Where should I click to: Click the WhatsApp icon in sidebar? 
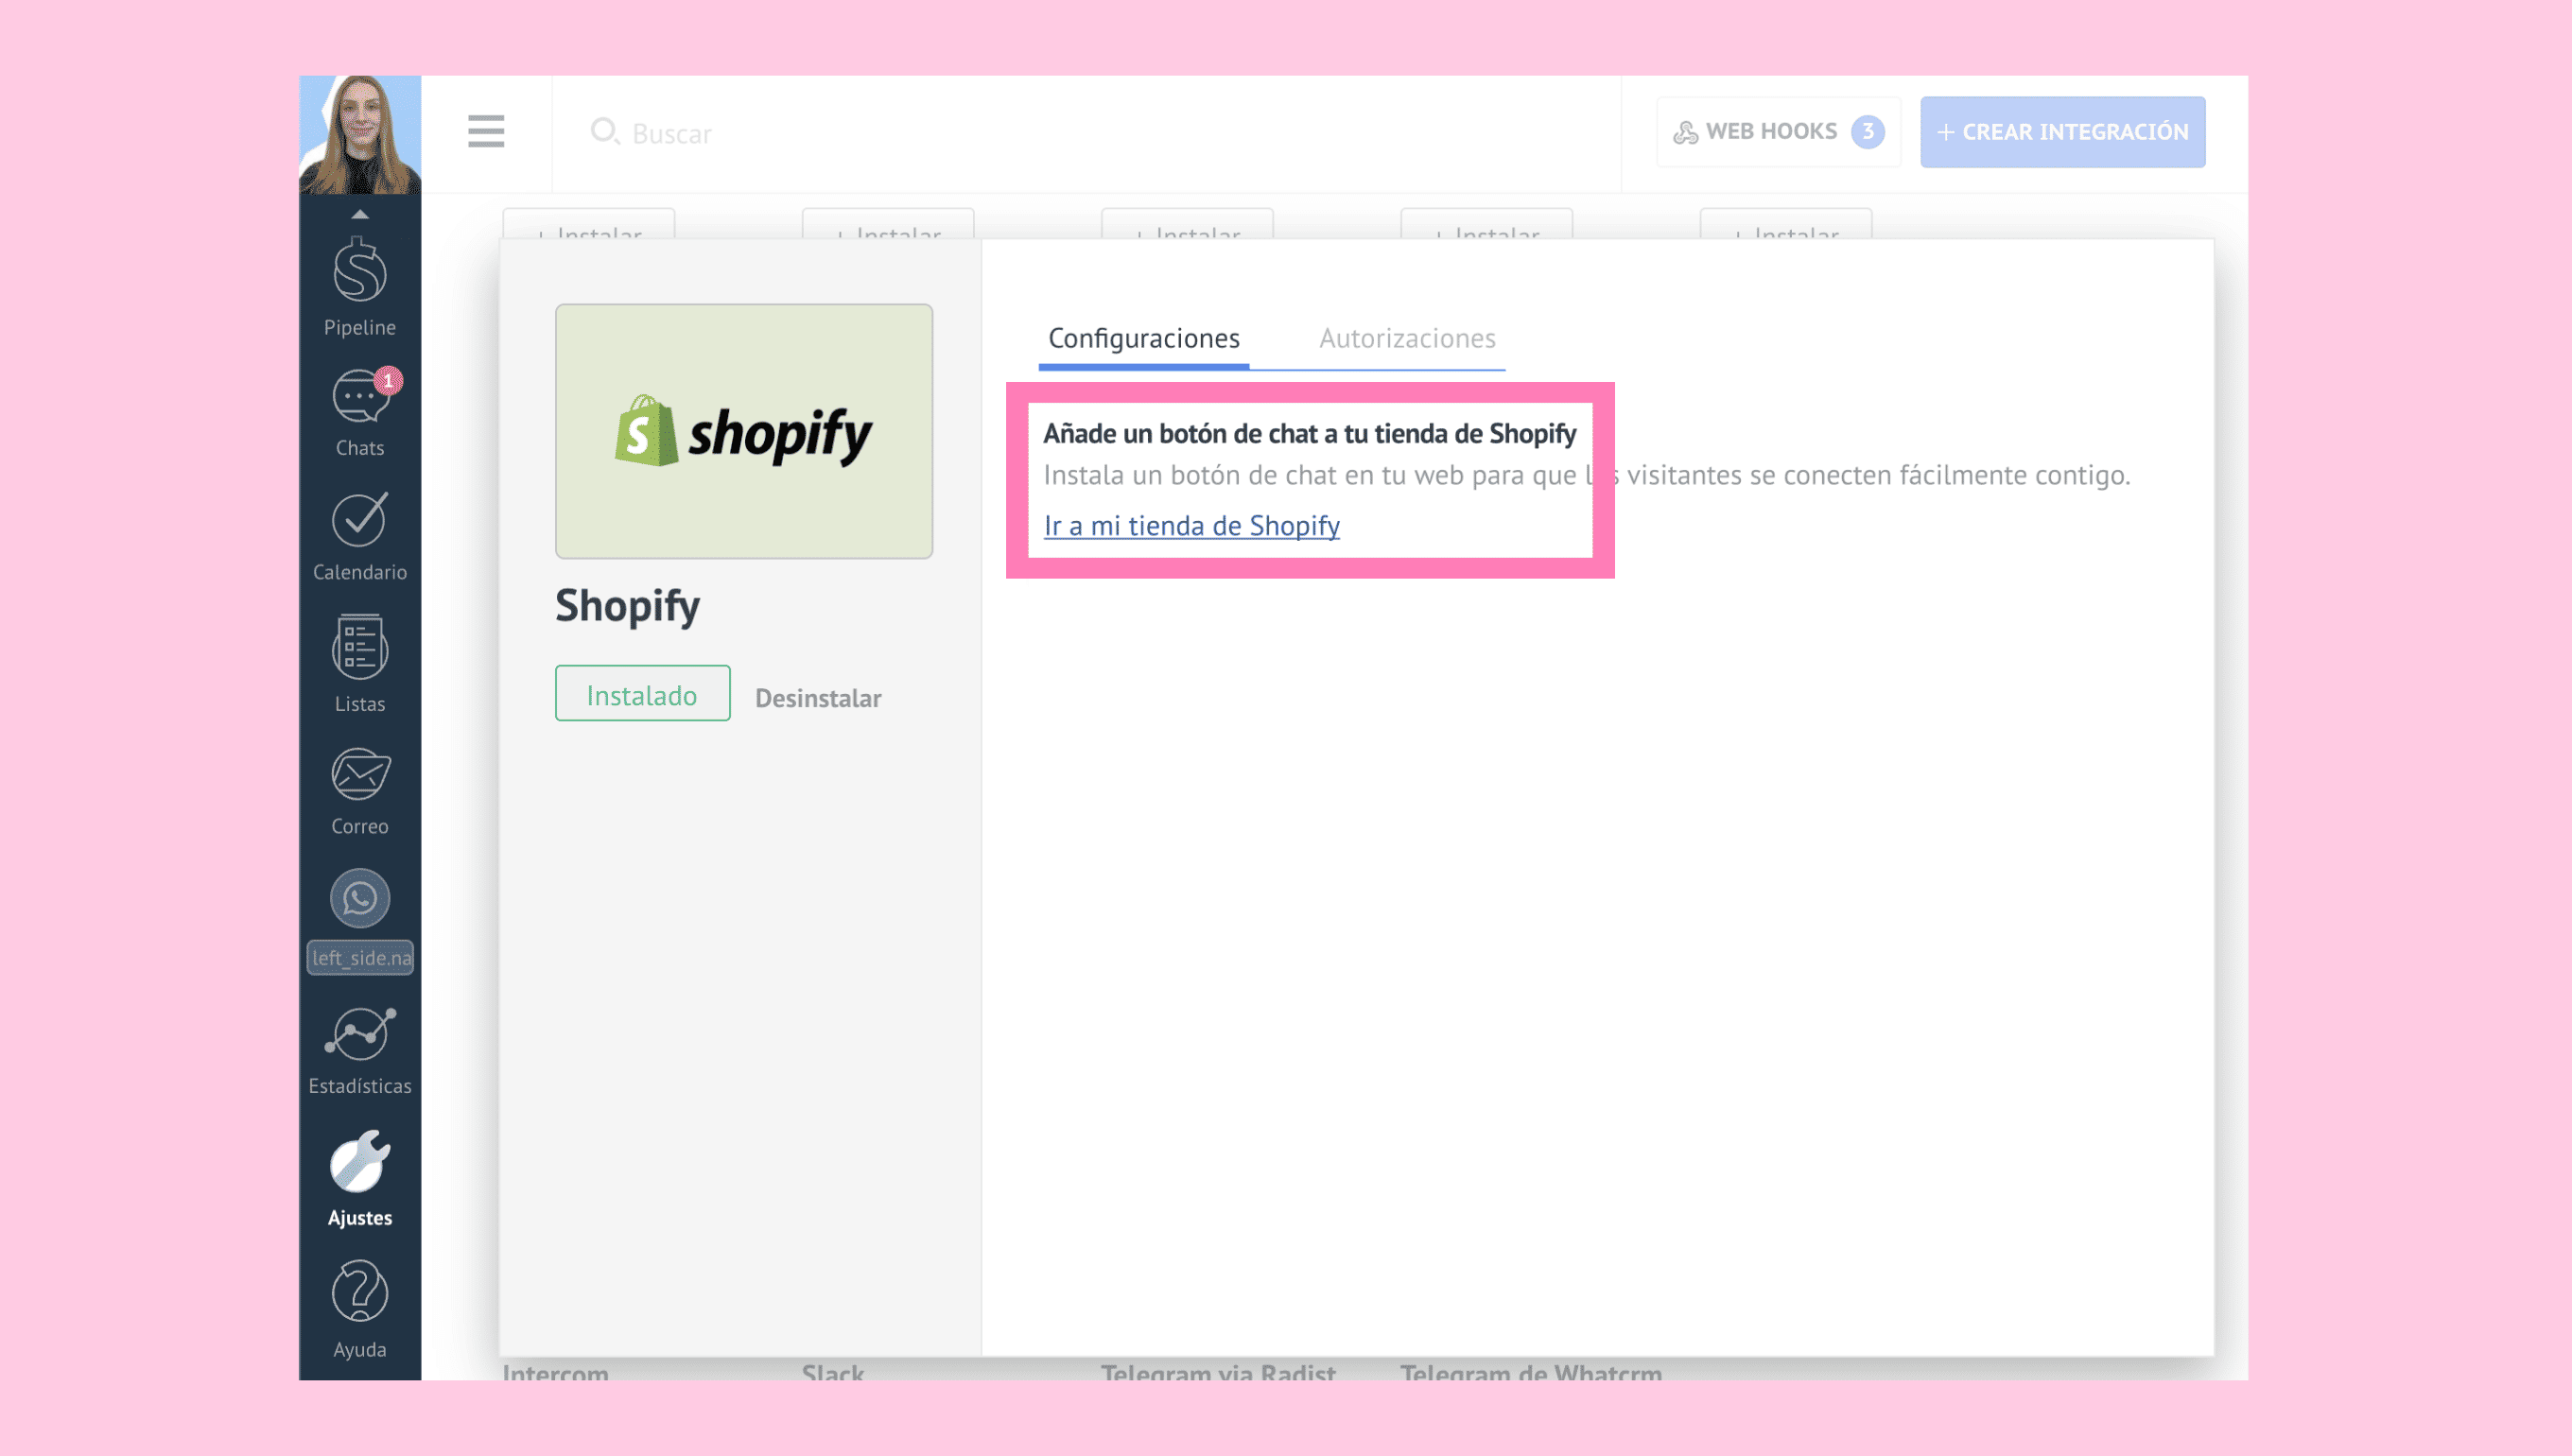[360, 898]
